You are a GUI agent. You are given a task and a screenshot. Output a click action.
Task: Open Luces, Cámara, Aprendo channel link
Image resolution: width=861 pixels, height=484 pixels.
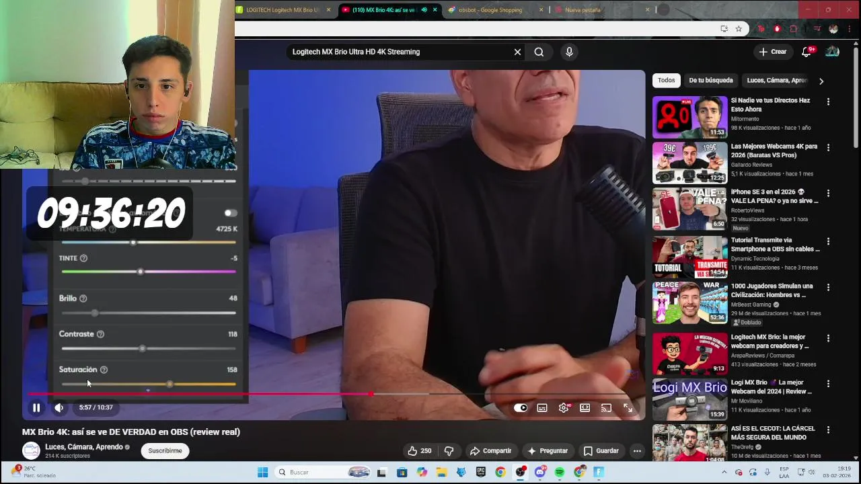tap(83, 447)
